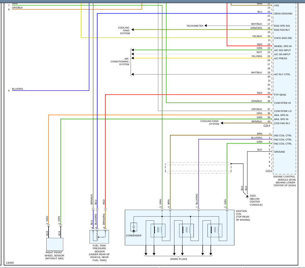Select the SPARK PLUGS label
305x268 pixels.
(x=178, y=259)
